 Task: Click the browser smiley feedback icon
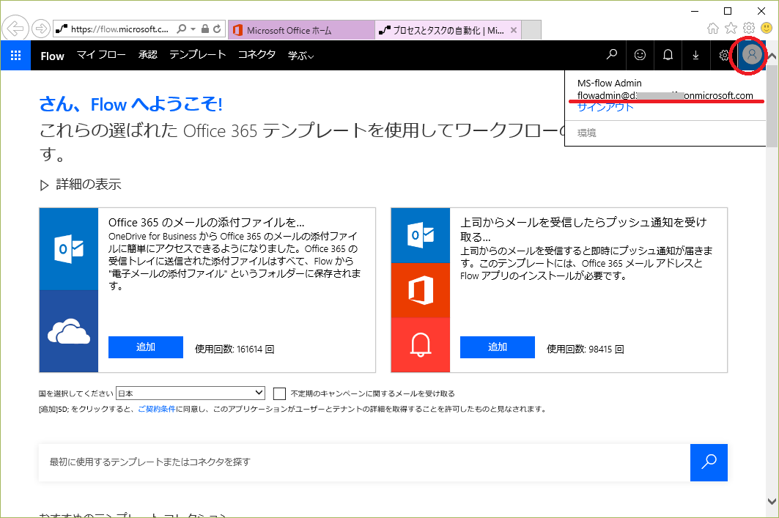click(x=767, y=29)
